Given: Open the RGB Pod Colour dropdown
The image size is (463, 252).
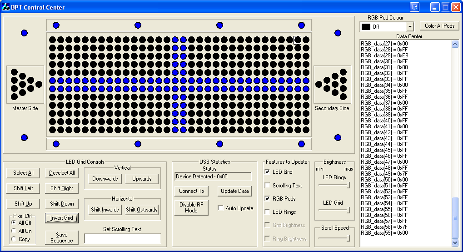Looking at the screenshot, I should pyautogui.click(x=410, y=27).
